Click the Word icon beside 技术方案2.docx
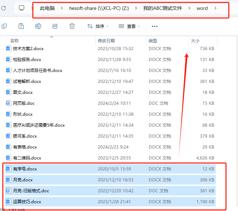 9,48
